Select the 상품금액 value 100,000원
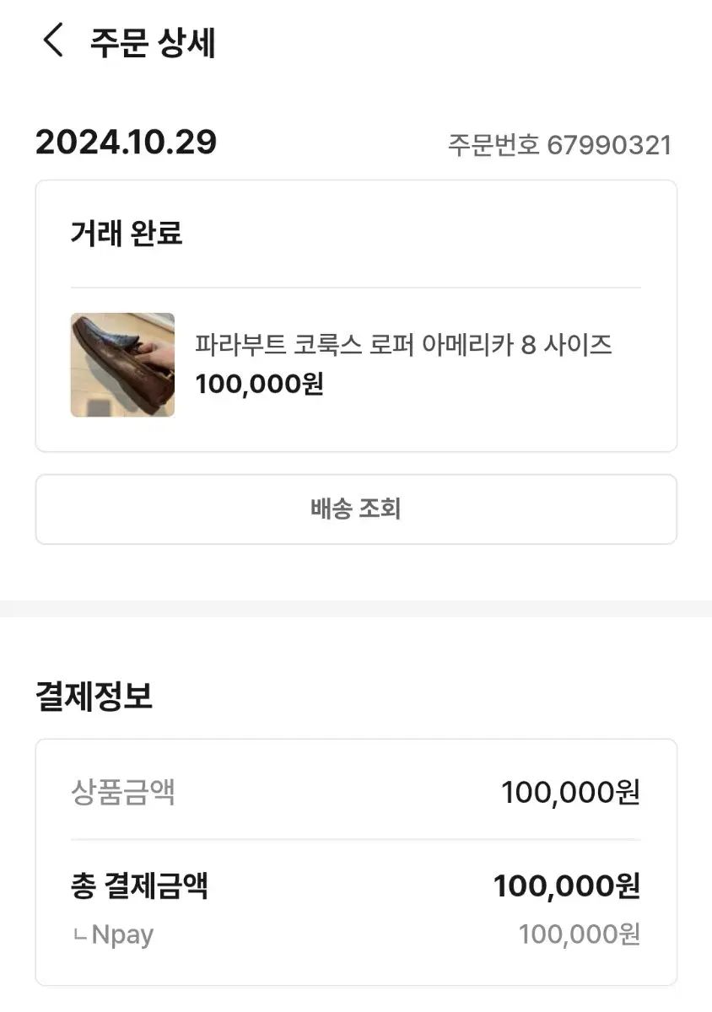The width and height of the screenshot is (712, 1012). click(570, 792)
